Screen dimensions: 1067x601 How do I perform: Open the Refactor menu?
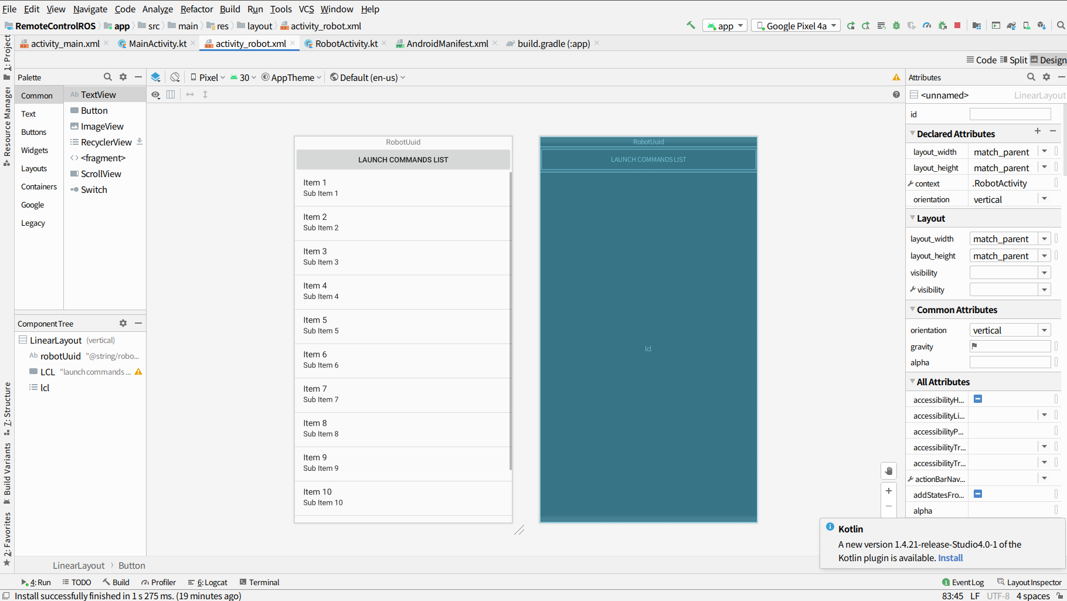197,9
